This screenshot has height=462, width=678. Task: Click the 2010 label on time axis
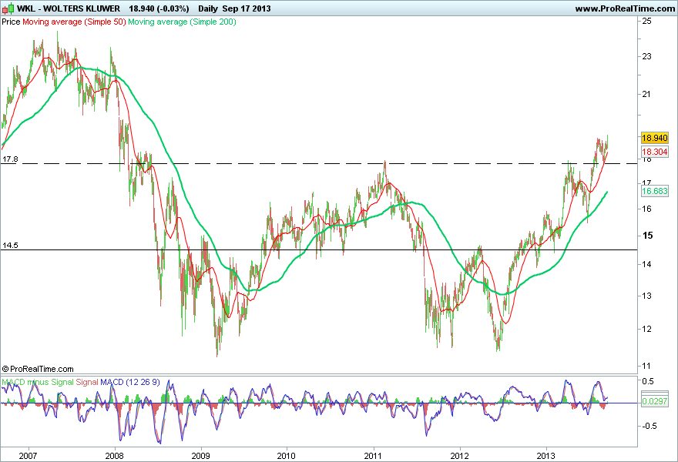click(x=287, y=456)
